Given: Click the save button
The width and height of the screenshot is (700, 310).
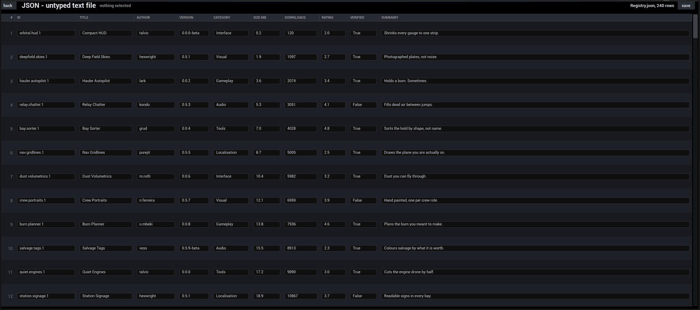Looking at the screenshot, I should (x=686, y=6).
